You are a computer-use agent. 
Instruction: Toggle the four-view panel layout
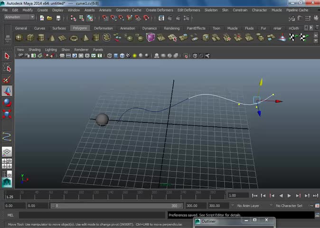pyautogui.click(x=7, y=164)
